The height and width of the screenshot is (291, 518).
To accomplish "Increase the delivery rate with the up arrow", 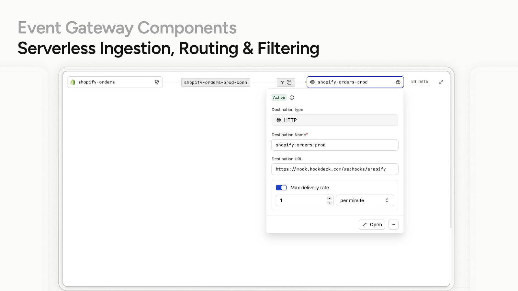I will click(x=329, y=198).
